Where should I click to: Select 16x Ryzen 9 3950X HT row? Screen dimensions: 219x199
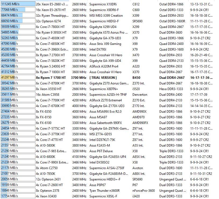(x=107, y=33)
